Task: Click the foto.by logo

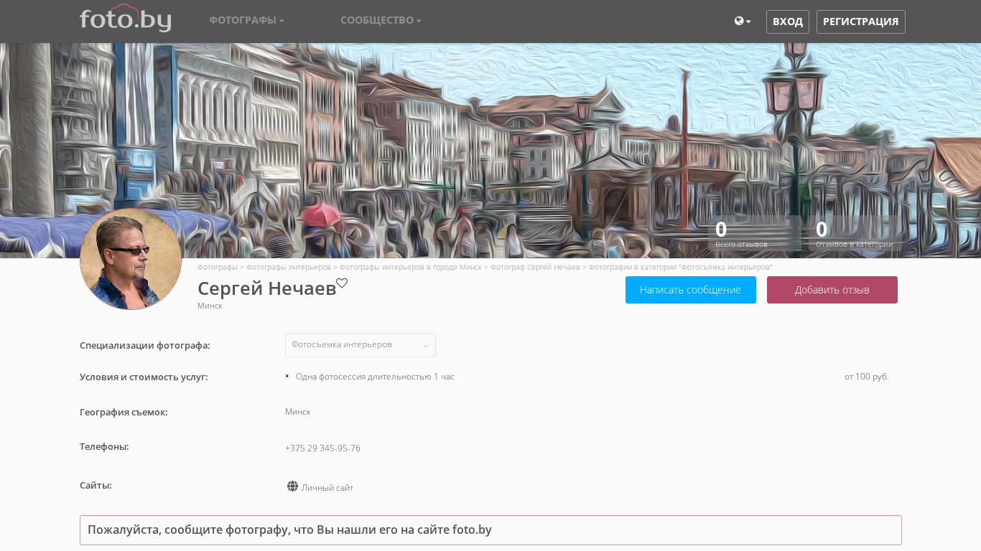Action: coord(125,19)
